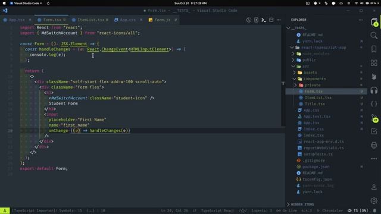The height and width of the screenshot is (214, 381).
Task: Click the open changes file icon in the editor toolbar
Action: coord(256,20)
